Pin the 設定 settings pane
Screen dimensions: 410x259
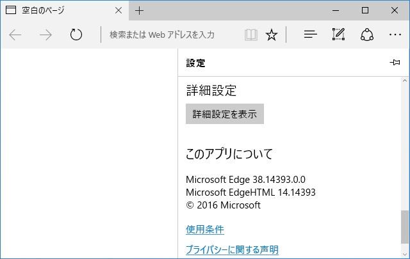tap(395, 63)
